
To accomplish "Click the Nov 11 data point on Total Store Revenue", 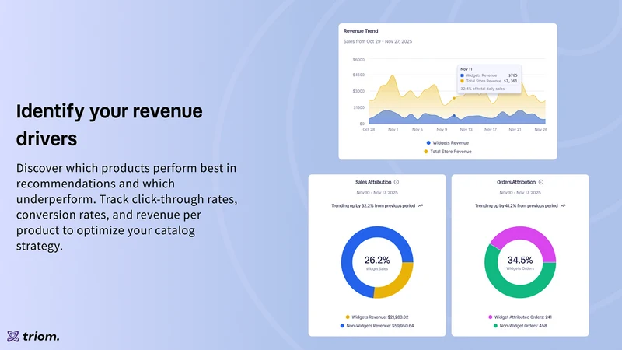I will (x=454, y=98).
